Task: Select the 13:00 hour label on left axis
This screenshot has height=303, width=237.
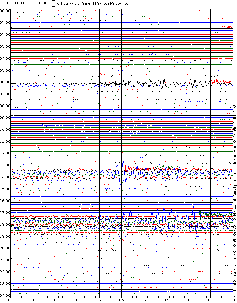Action: click(x=5, y=165)
